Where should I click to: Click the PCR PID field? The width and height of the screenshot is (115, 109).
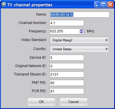[67, 91]
